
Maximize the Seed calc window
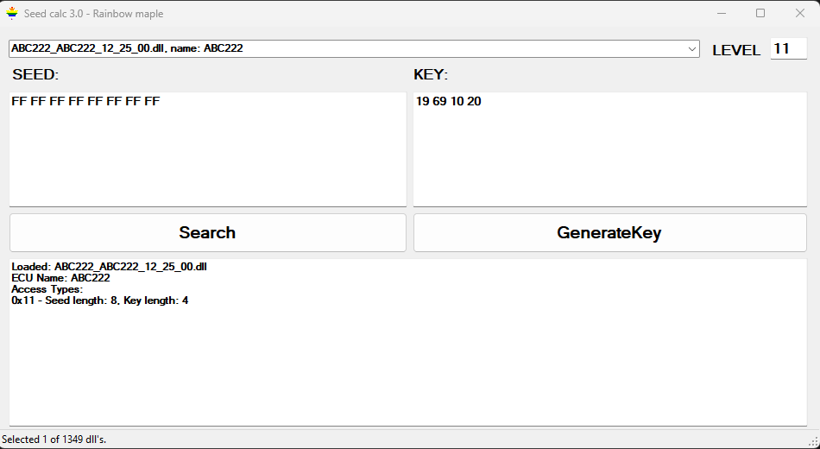(760, 14)
